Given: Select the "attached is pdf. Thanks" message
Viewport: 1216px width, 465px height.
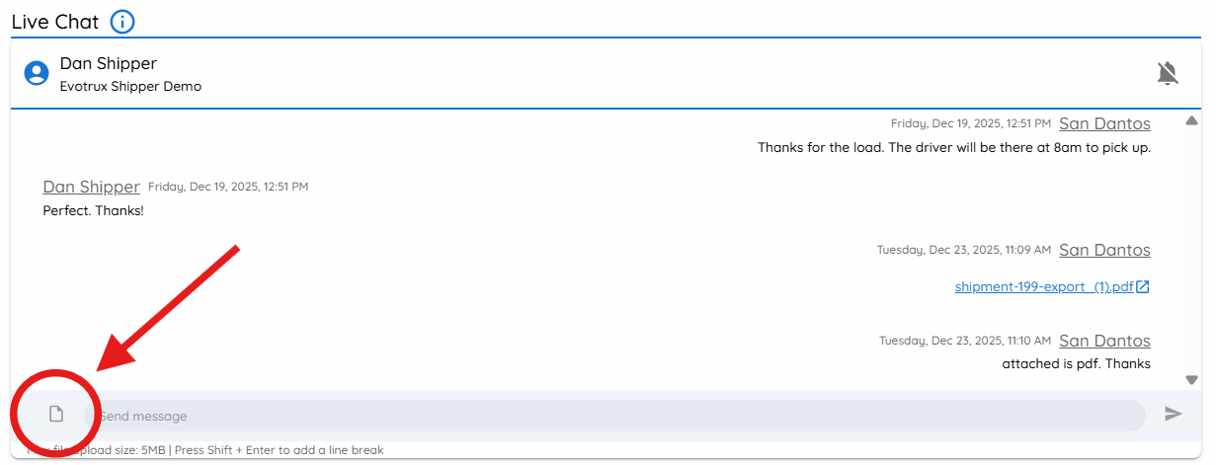Looking at the screenshot, I should [x=1076, y=364].
